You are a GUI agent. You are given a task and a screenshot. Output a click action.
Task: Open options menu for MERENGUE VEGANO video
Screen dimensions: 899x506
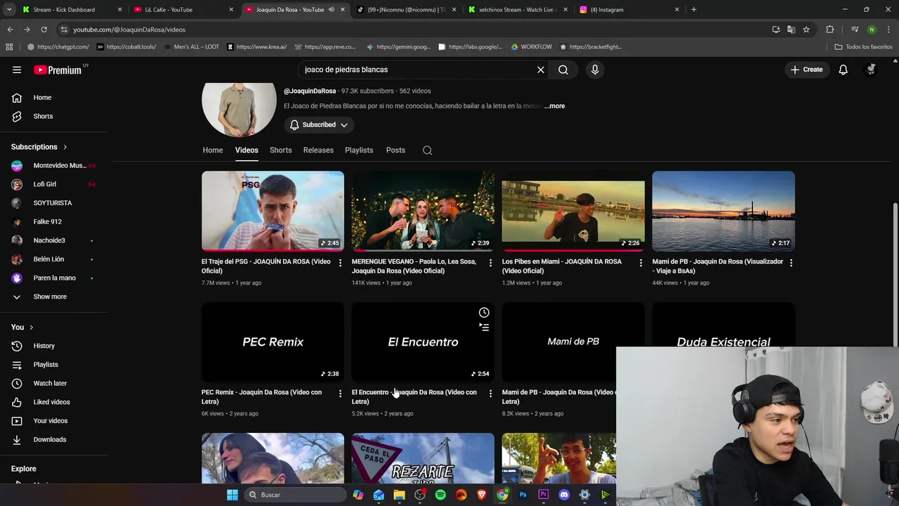tap(490, 263)
